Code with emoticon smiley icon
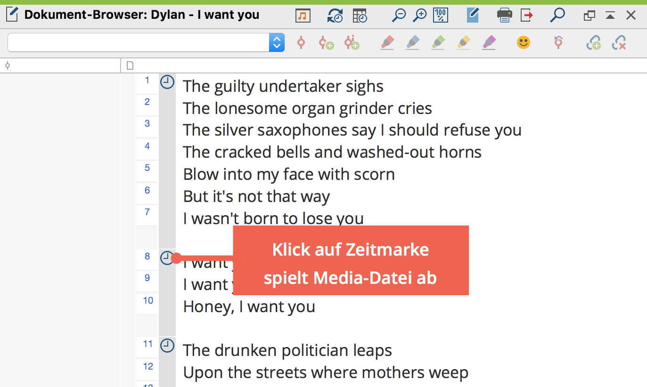 [x=523, y=42]
